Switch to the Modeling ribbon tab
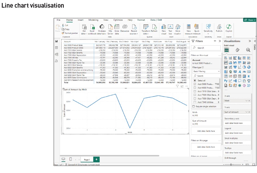257x173 pixels. [x=93, y=20]
